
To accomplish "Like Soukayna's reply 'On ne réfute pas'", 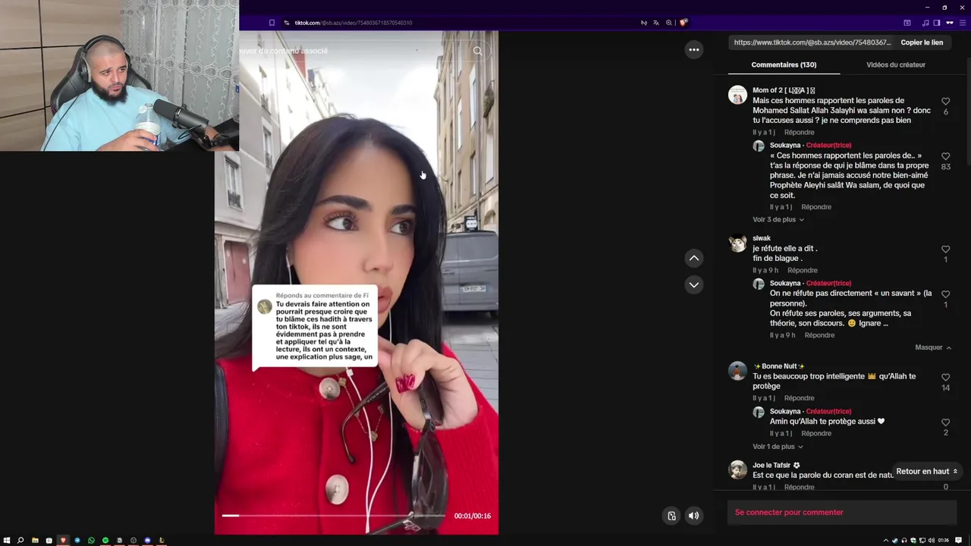I will (x=945, y=294).
